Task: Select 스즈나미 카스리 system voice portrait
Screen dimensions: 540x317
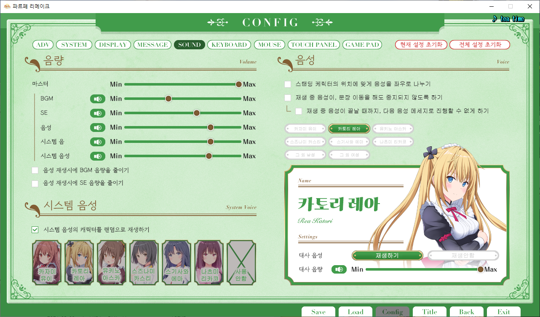Action: (144, 262)
